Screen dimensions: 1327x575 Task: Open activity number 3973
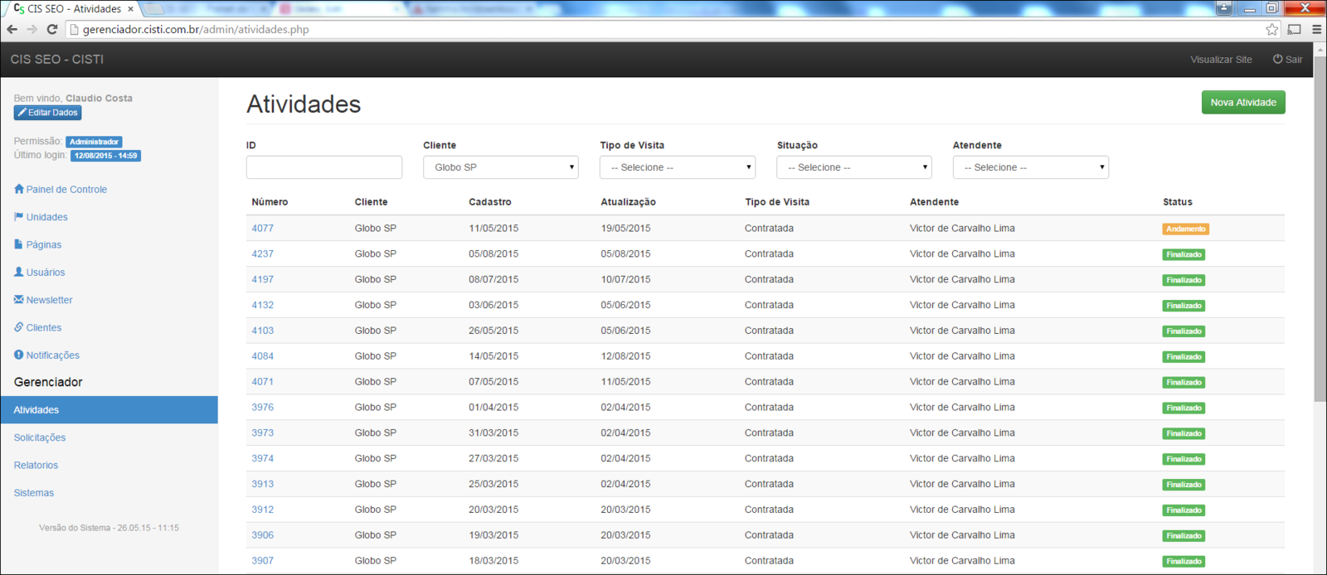tap(263, 432)
